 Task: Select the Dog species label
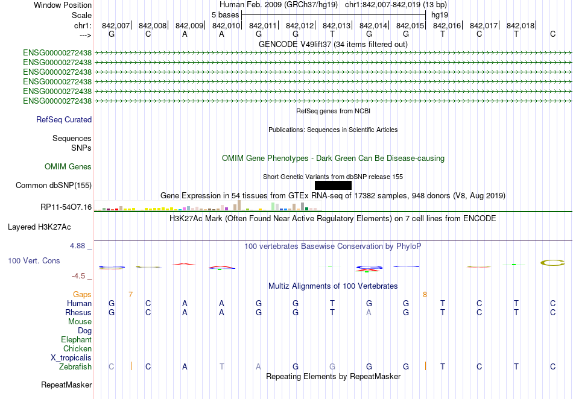85,331
